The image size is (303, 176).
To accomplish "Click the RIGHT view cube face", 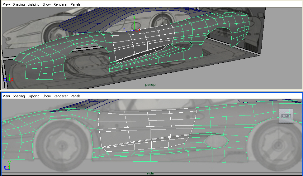I will 286,116.
